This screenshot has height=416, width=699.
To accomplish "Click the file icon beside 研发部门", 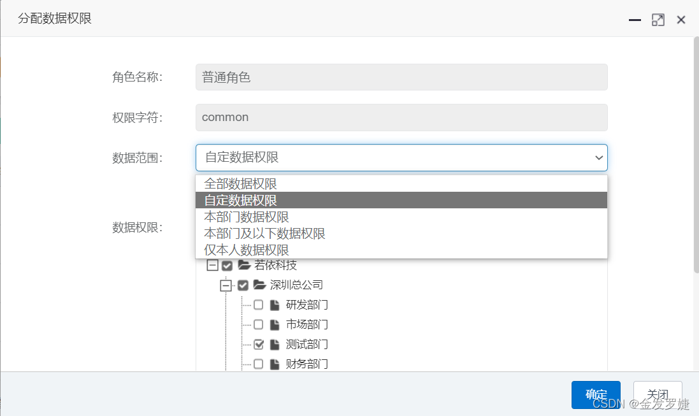I will coord(275,305).
